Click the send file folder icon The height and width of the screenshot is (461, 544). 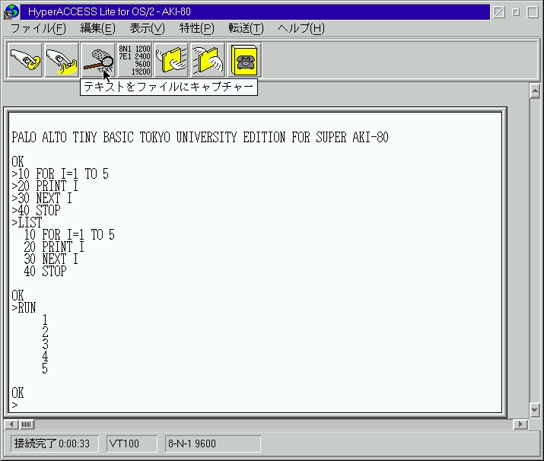pos(171,60)
